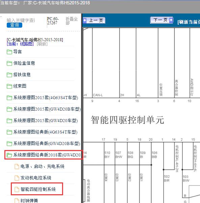The image size is (200, 203).
Task: Click the folder icon beside 保险盒信息
Action: (x=9, y=63)
